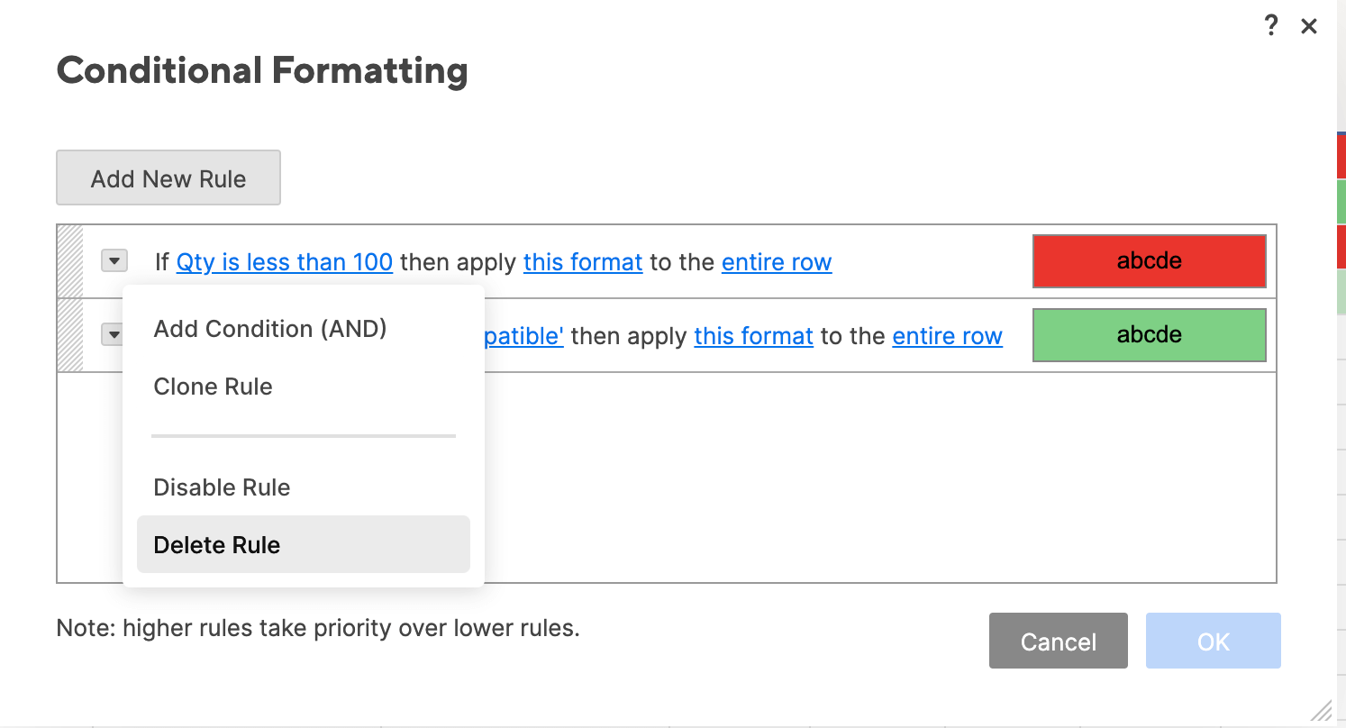
Task: Click 'this format' link in the second rule
Action: coord(753,336)
